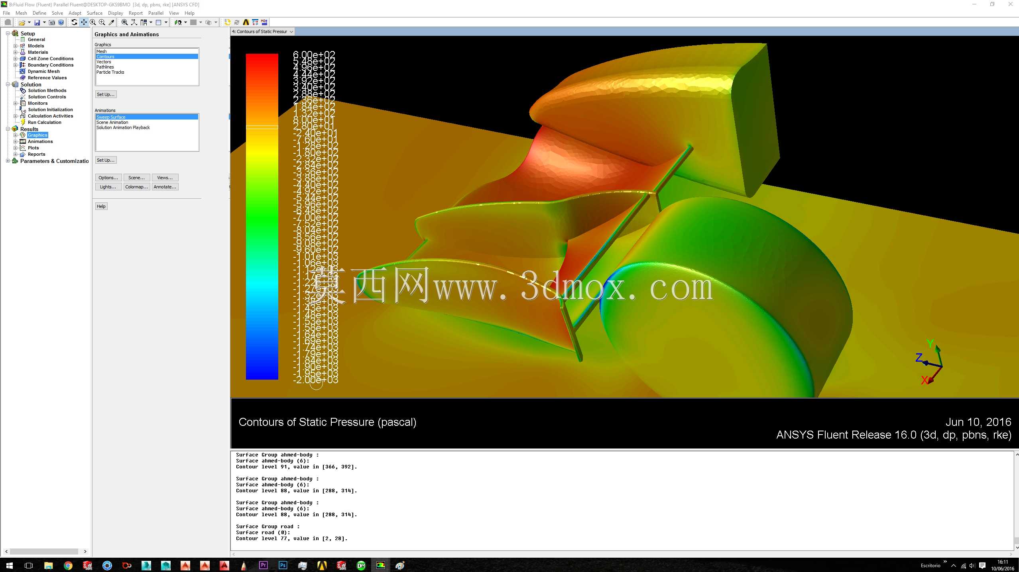Open the Read file dropdown arrow
The height and width of the screenshot is (572, 1019).
(x=29, y=22)
